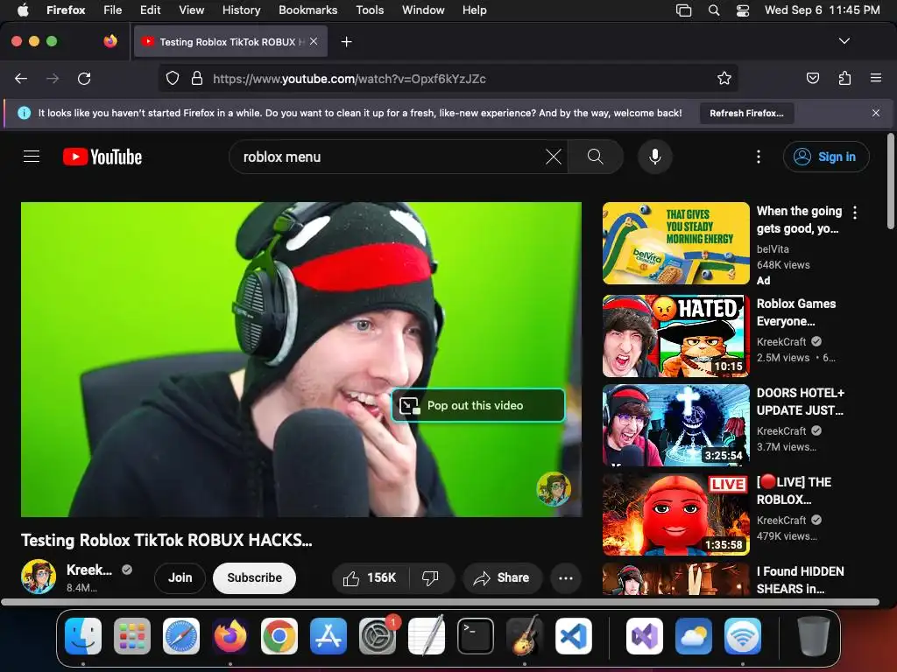897x672 pixels.
Task: Open Firefox application hamburger menu
Action: pyautogui.click(x=876, y=78)
